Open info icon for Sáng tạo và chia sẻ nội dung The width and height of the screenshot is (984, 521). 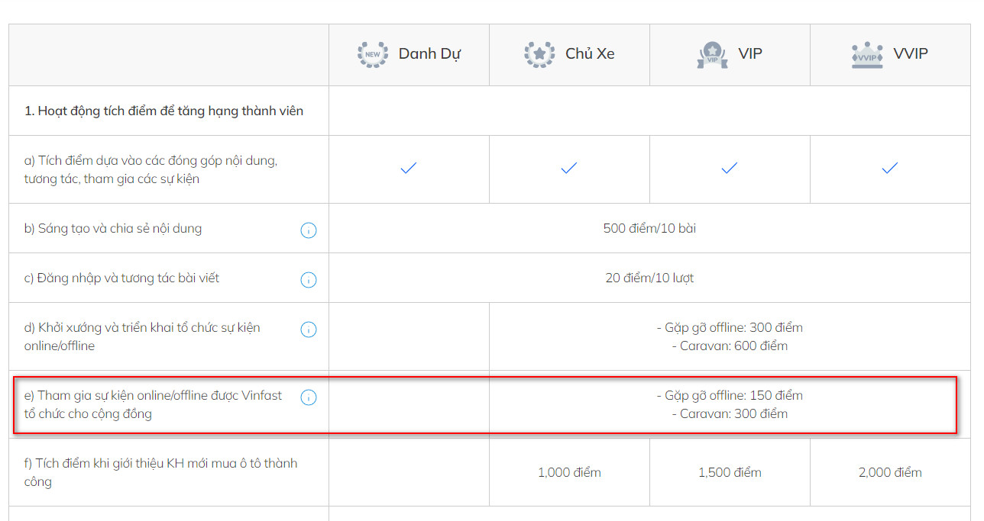pos(309,230)
